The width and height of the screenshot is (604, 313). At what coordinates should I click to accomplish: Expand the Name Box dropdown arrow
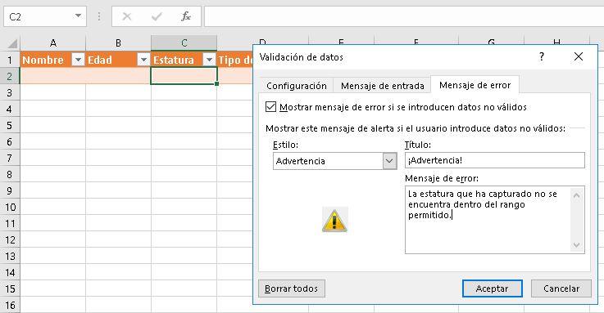pyautogui.click(x=78, y=16)
